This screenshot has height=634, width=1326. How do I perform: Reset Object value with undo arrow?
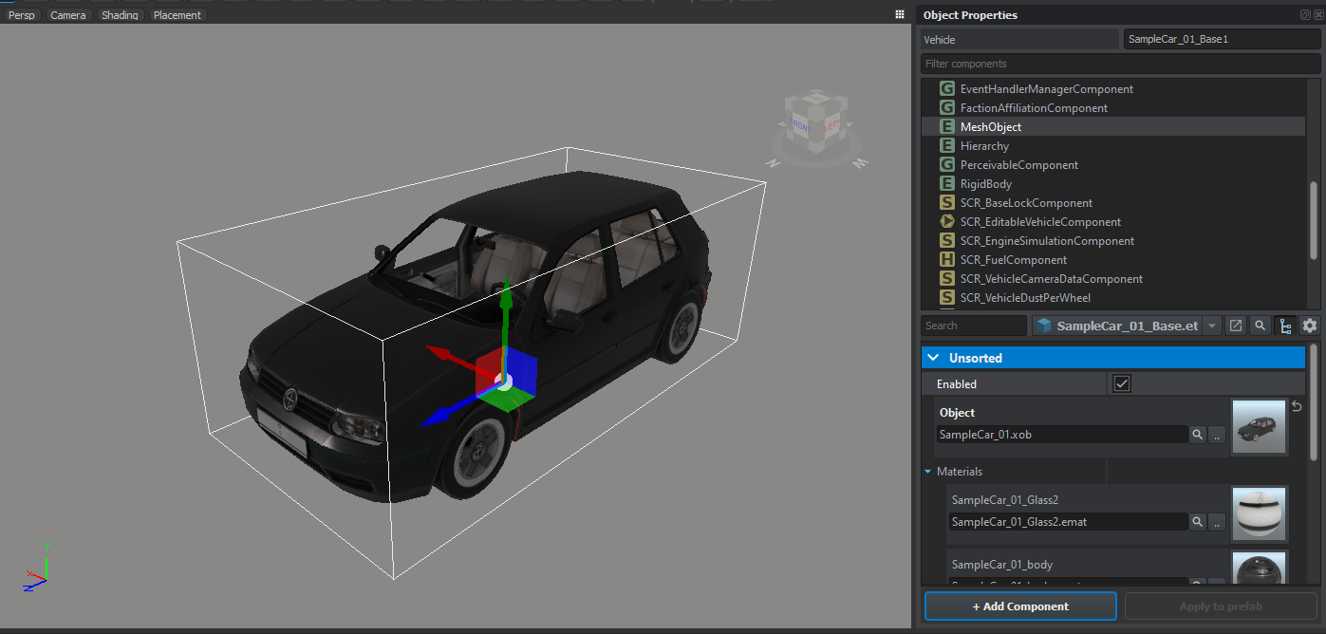tap(1297, 406)
